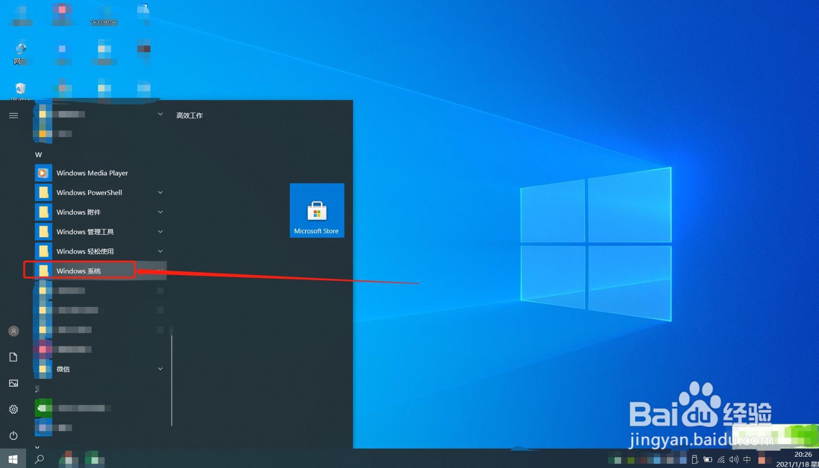Click the Power icon in Start sidebar
Screen dimensions: 819x468
14,435
